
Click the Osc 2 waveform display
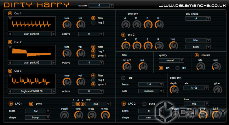32,52
